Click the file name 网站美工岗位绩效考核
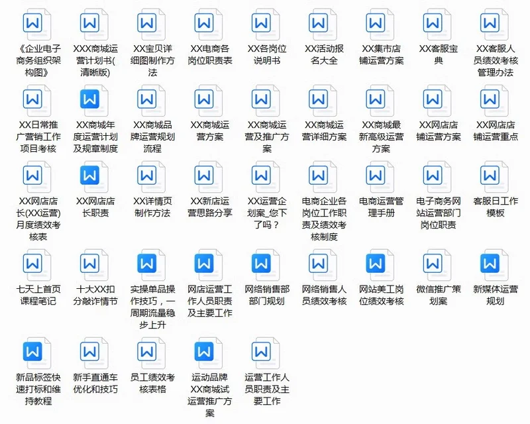This screenshot has width=530, height=424. coord(382,295)
